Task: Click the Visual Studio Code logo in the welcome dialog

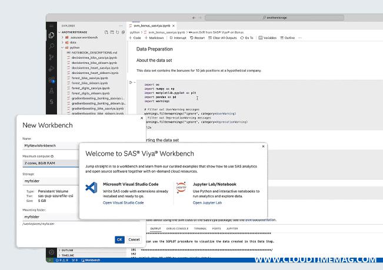Action: coord(91,188)
